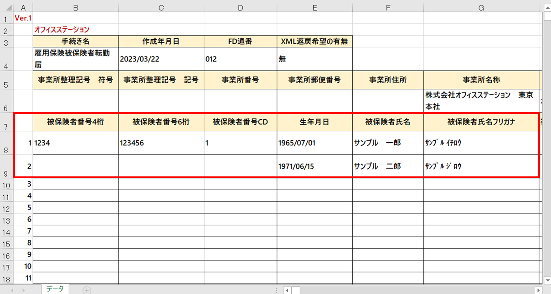The width and height of the screenshot is (551, 294).
Task: Select the cell containing 123456
Action: (161, 143)
